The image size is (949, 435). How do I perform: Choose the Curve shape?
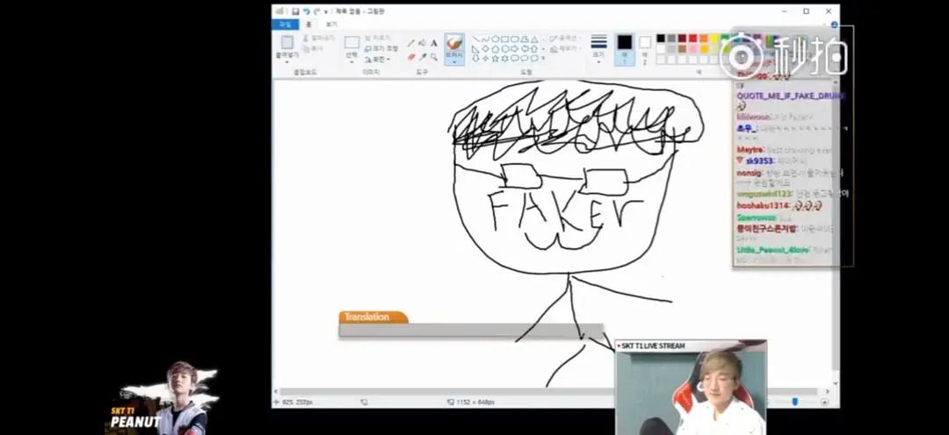485,39
